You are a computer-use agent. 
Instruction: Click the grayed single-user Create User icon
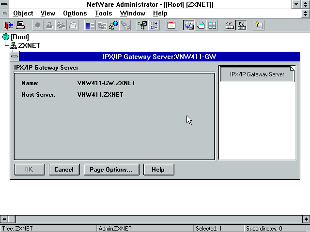pyautogui.click(x=49, y=25)
